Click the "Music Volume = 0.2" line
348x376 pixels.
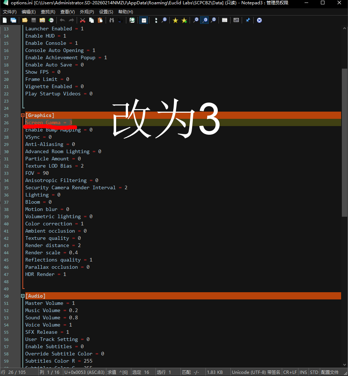click(x=51, y=310)
